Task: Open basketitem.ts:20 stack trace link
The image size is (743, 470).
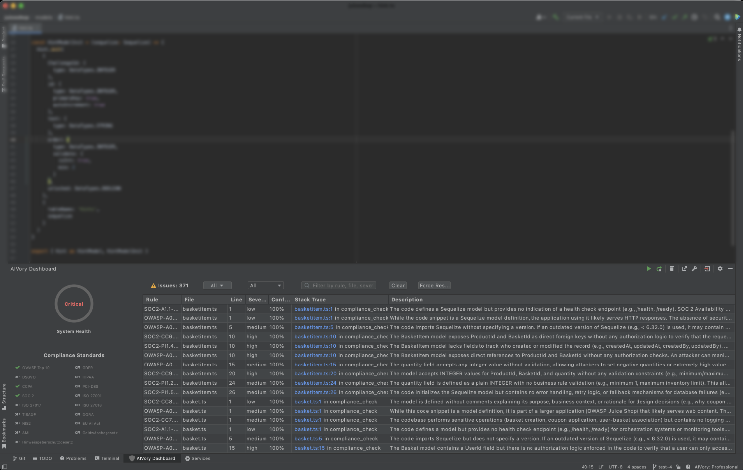Action: [x=316, y=374]
